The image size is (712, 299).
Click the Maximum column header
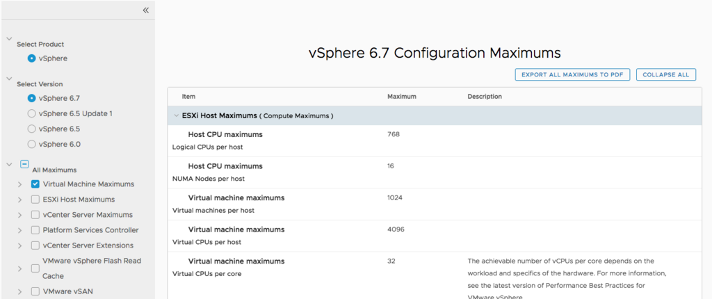[401, 97]
